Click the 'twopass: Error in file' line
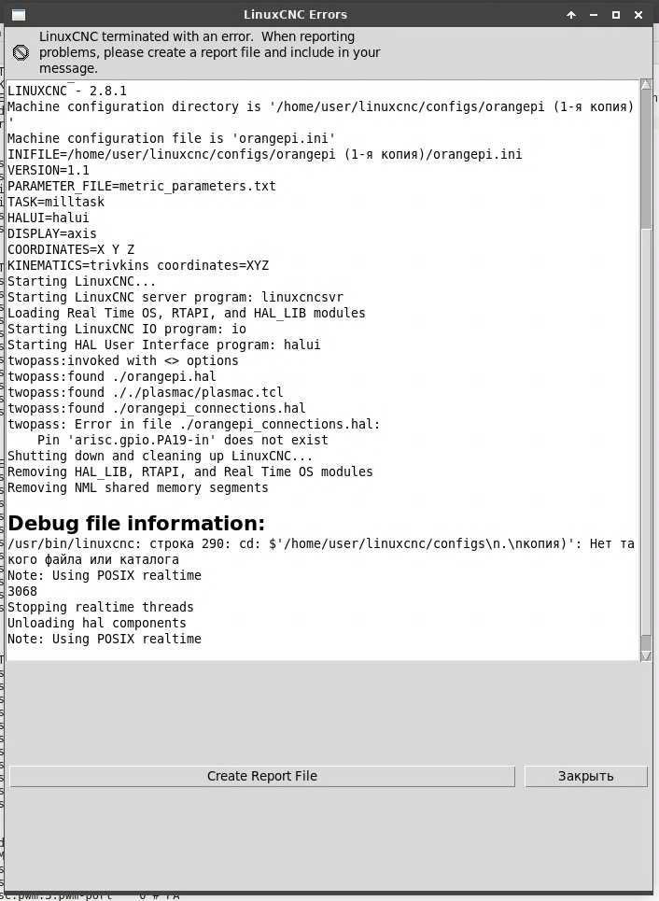Viewport: 659px width, 901px height. [193, 424]
